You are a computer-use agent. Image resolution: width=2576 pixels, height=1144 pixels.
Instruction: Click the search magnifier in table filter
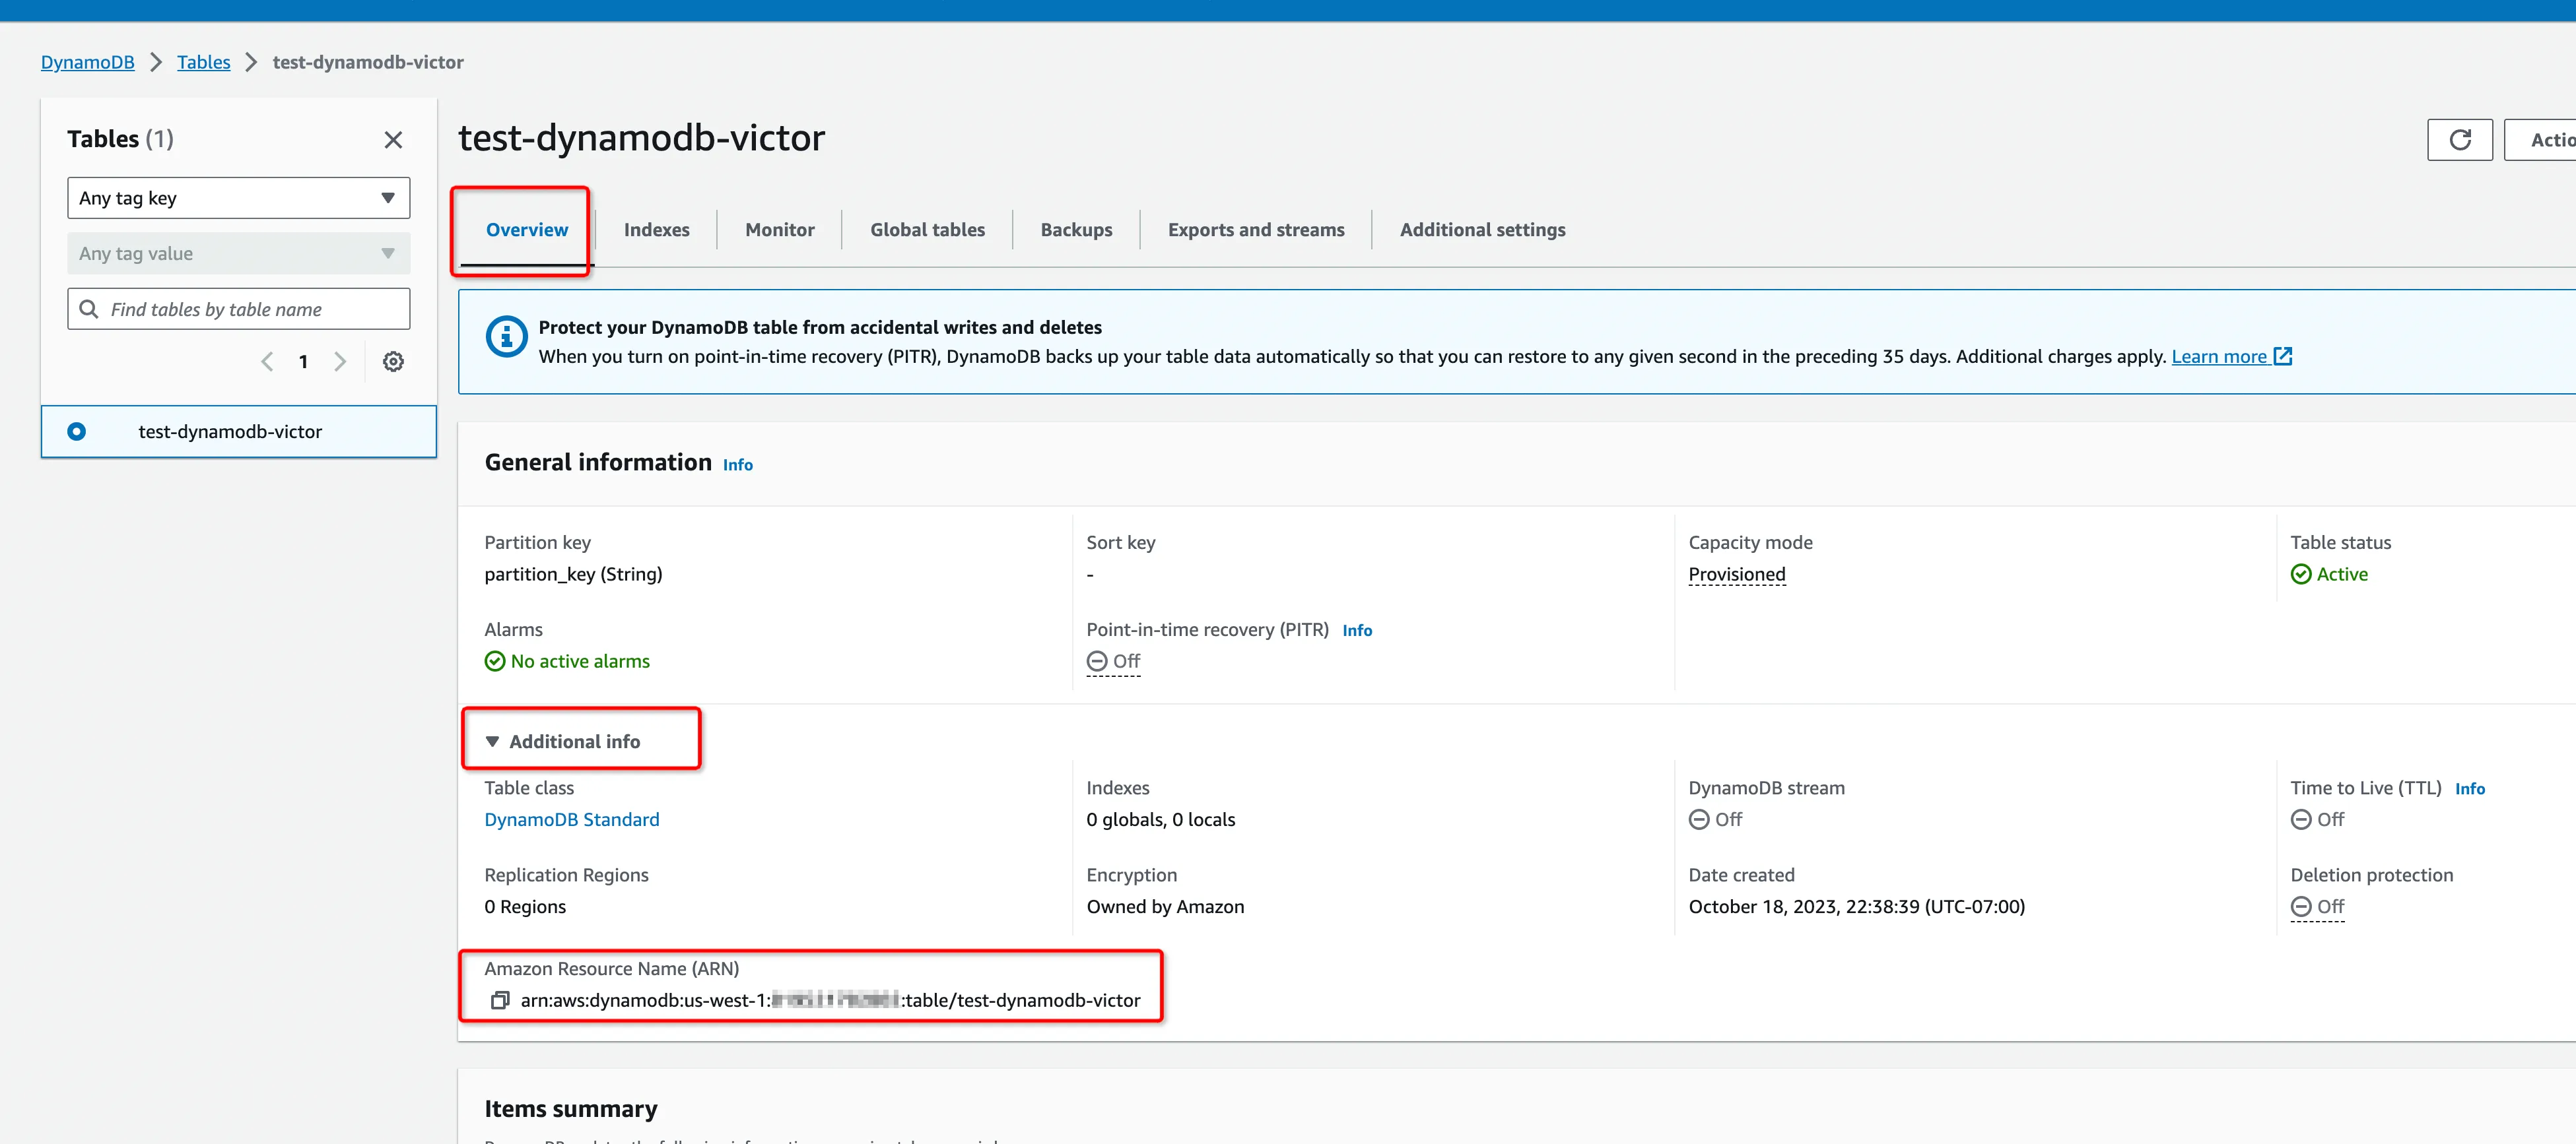tap(89, 309)
